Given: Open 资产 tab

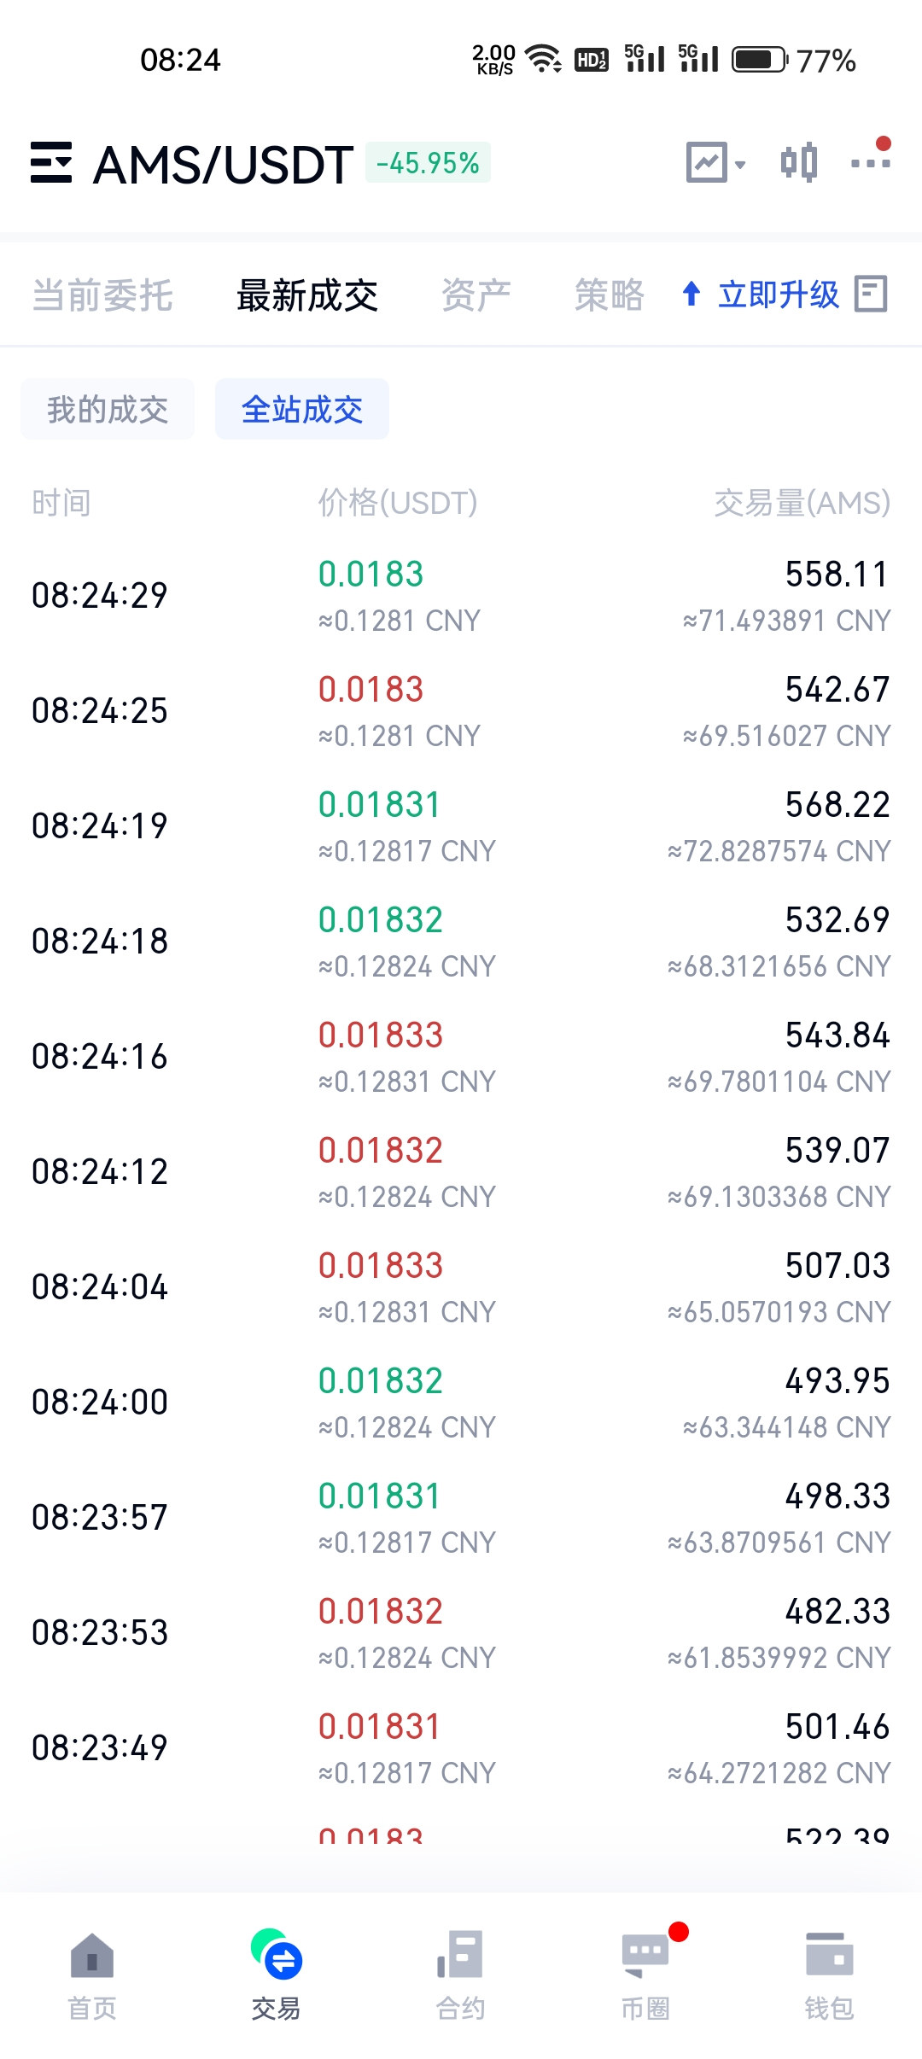Looking at the screenshot, I should 476,295.
